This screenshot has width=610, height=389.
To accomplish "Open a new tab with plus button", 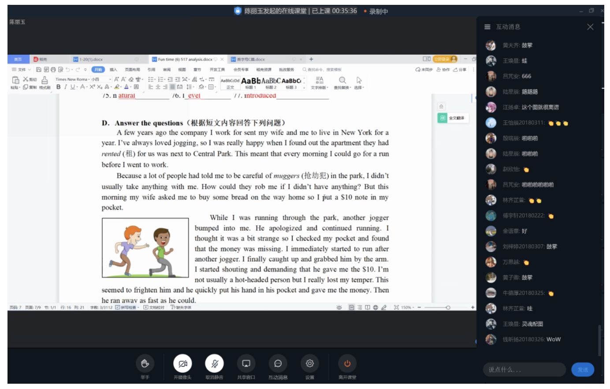I will pyautogui.click(x=311, y=59).
